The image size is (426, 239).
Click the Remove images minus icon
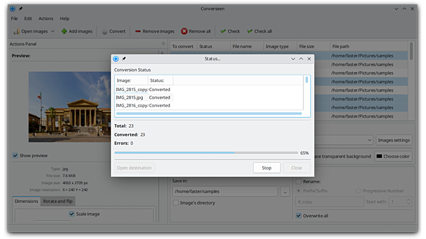tap(138, 32)
